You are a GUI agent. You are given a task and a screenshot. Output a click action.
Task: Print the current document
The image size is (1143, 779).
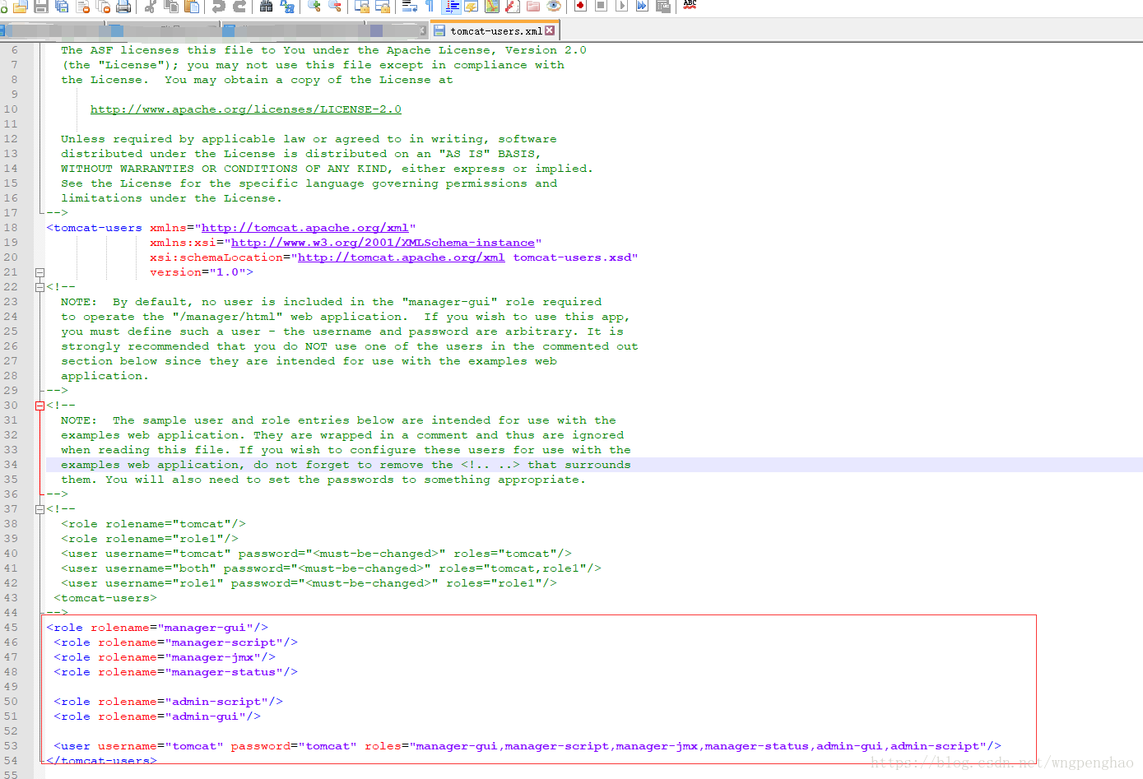123,7
